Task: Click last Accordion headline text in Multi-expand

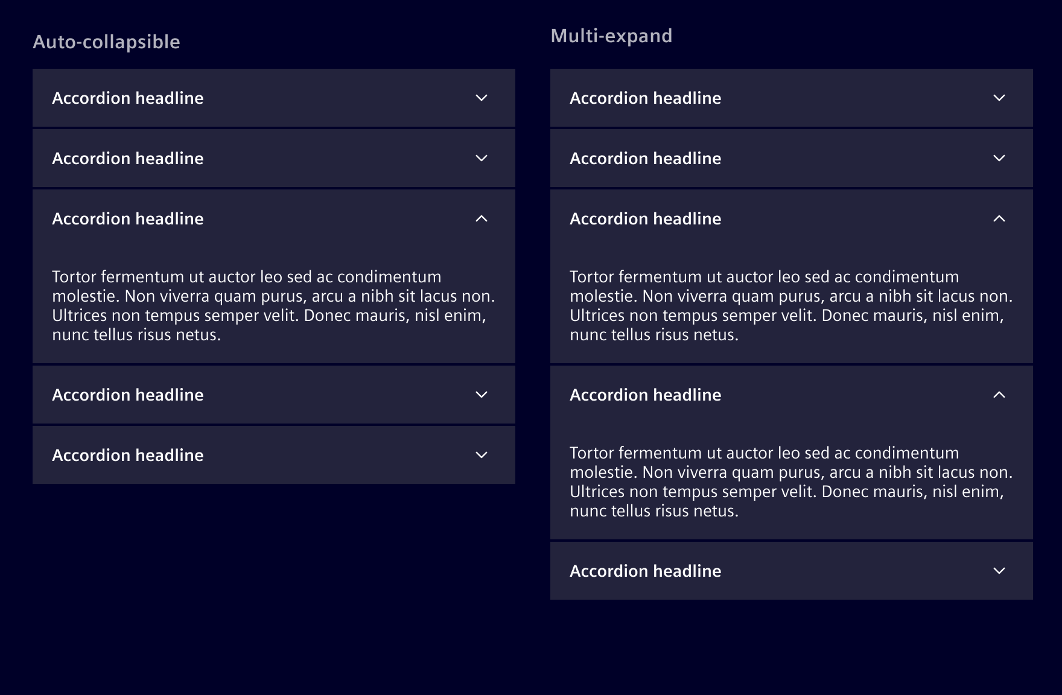Action: tap(646, 571)
